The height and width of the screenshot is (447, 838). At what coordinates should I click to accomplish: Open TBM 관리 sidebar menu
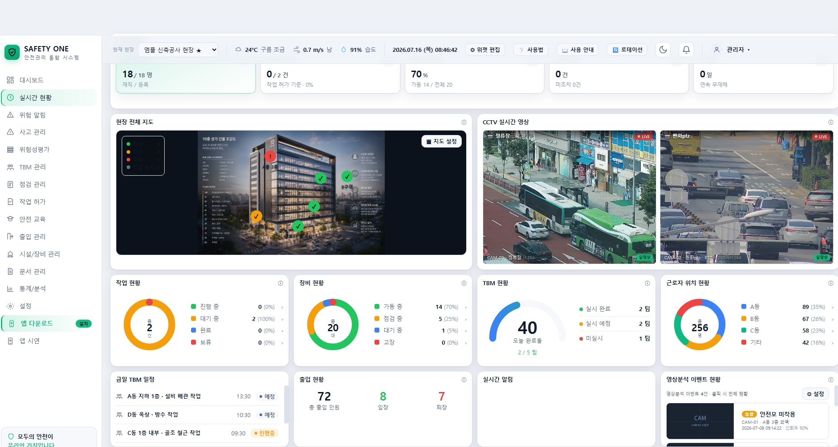(49, 167)
